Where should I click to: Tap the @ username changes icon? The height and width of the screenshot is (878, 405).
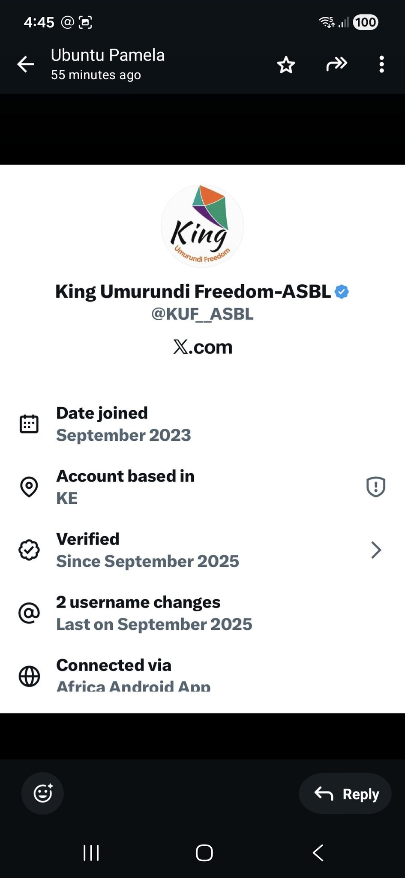(29, 613)
